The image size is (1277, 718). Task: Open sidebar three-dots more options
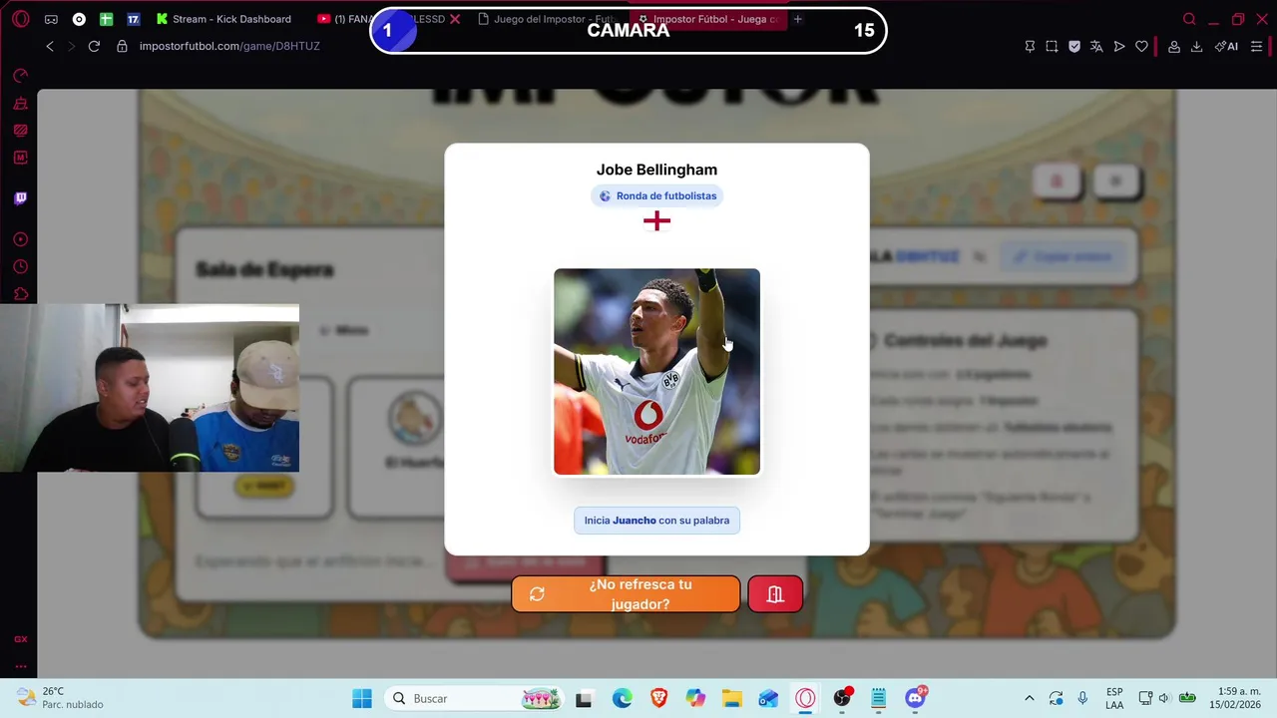tap(20, 666)
